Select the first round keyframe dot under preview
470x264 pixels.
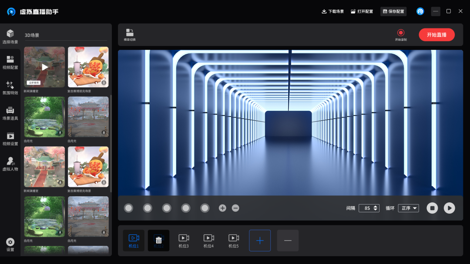[x=128, y=208]
